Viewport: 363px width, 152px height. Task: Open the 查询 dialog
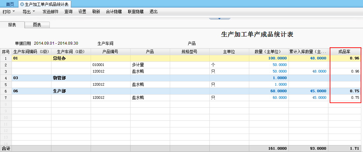click(x=68, y=12)
